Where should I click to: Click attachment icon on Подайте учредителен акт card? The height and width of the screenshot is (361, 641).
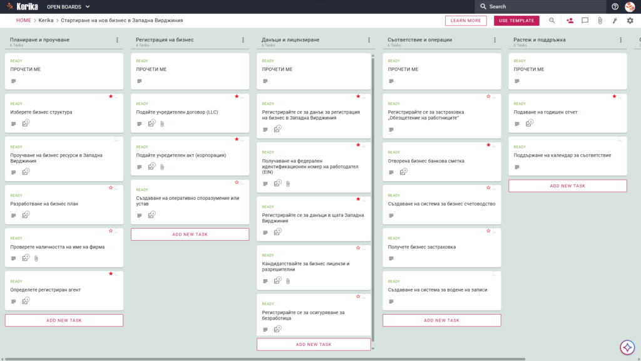click(x=162, y=167)
